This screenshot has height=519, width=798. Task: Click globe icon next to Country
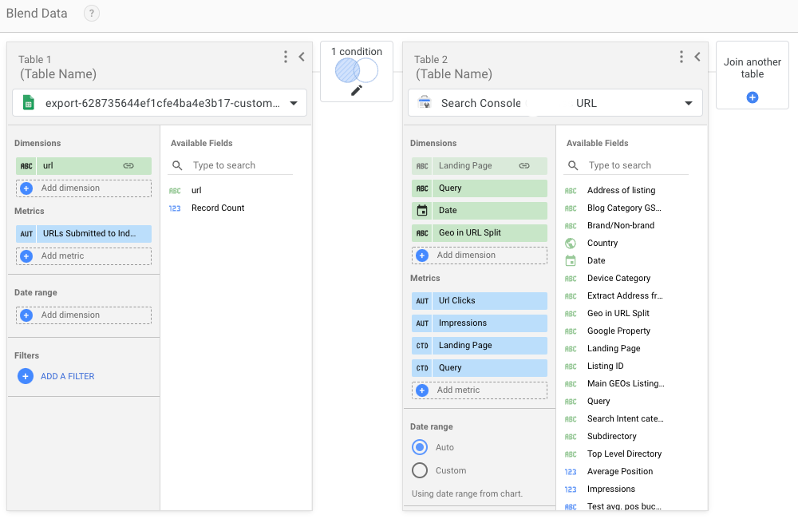(571, 244)
